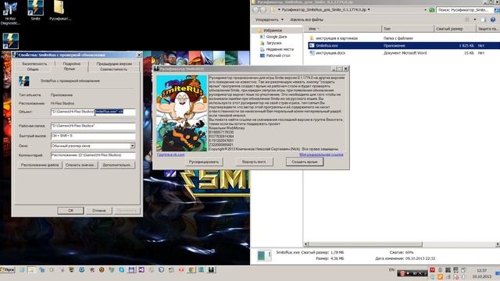Click the Комментарий field
The width and height of the screenshot is (500, 281).
[x=93, y=155]
